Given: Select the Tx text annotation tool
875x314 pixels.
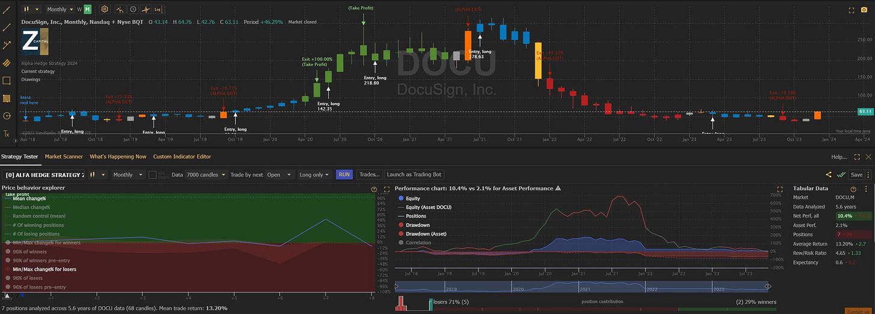Looking at the screenshot, I should tap(7, 133).
